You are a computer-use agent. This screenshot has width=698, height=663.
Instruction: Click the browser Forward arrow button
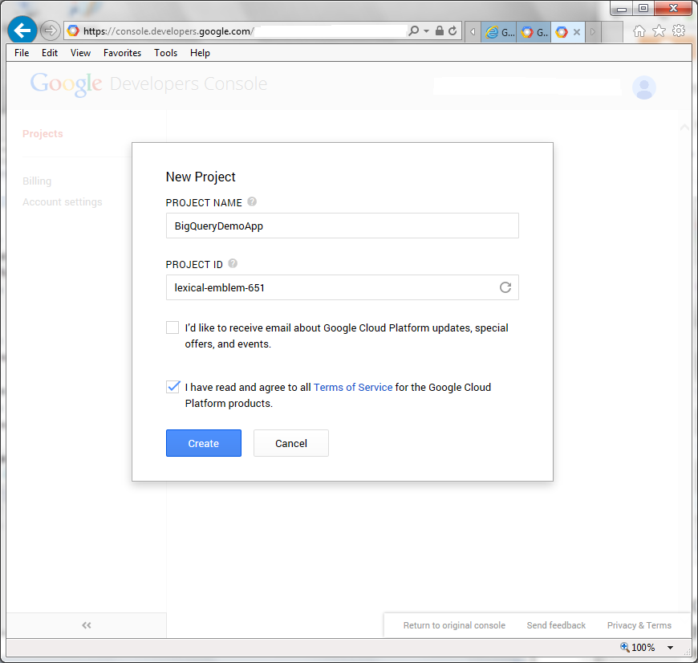[x=50, y=31]
